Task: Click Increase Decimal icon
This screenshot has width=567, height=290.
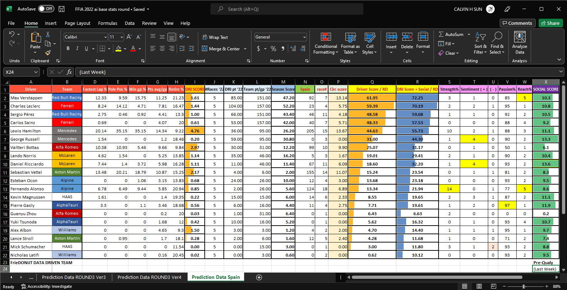Action: pos(293,48)
